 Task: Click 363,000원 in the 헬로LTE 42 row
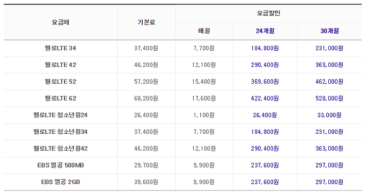click(x=329, y=65)
